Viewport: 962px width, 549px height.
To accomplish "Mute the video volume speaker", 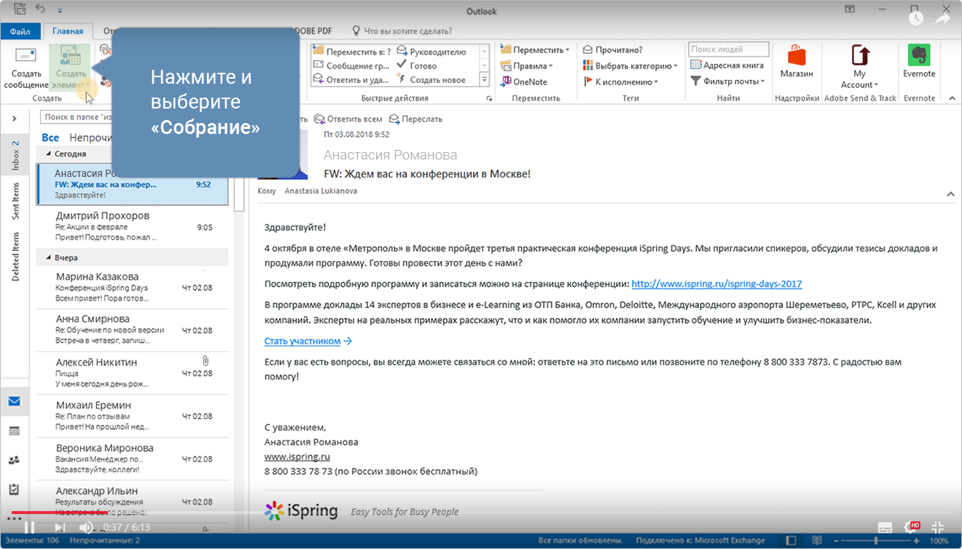I will tap(86, 527).
